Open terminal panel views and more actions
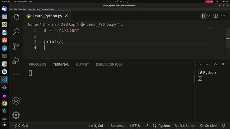The image size is (230, 129). (x=208, y=64)
